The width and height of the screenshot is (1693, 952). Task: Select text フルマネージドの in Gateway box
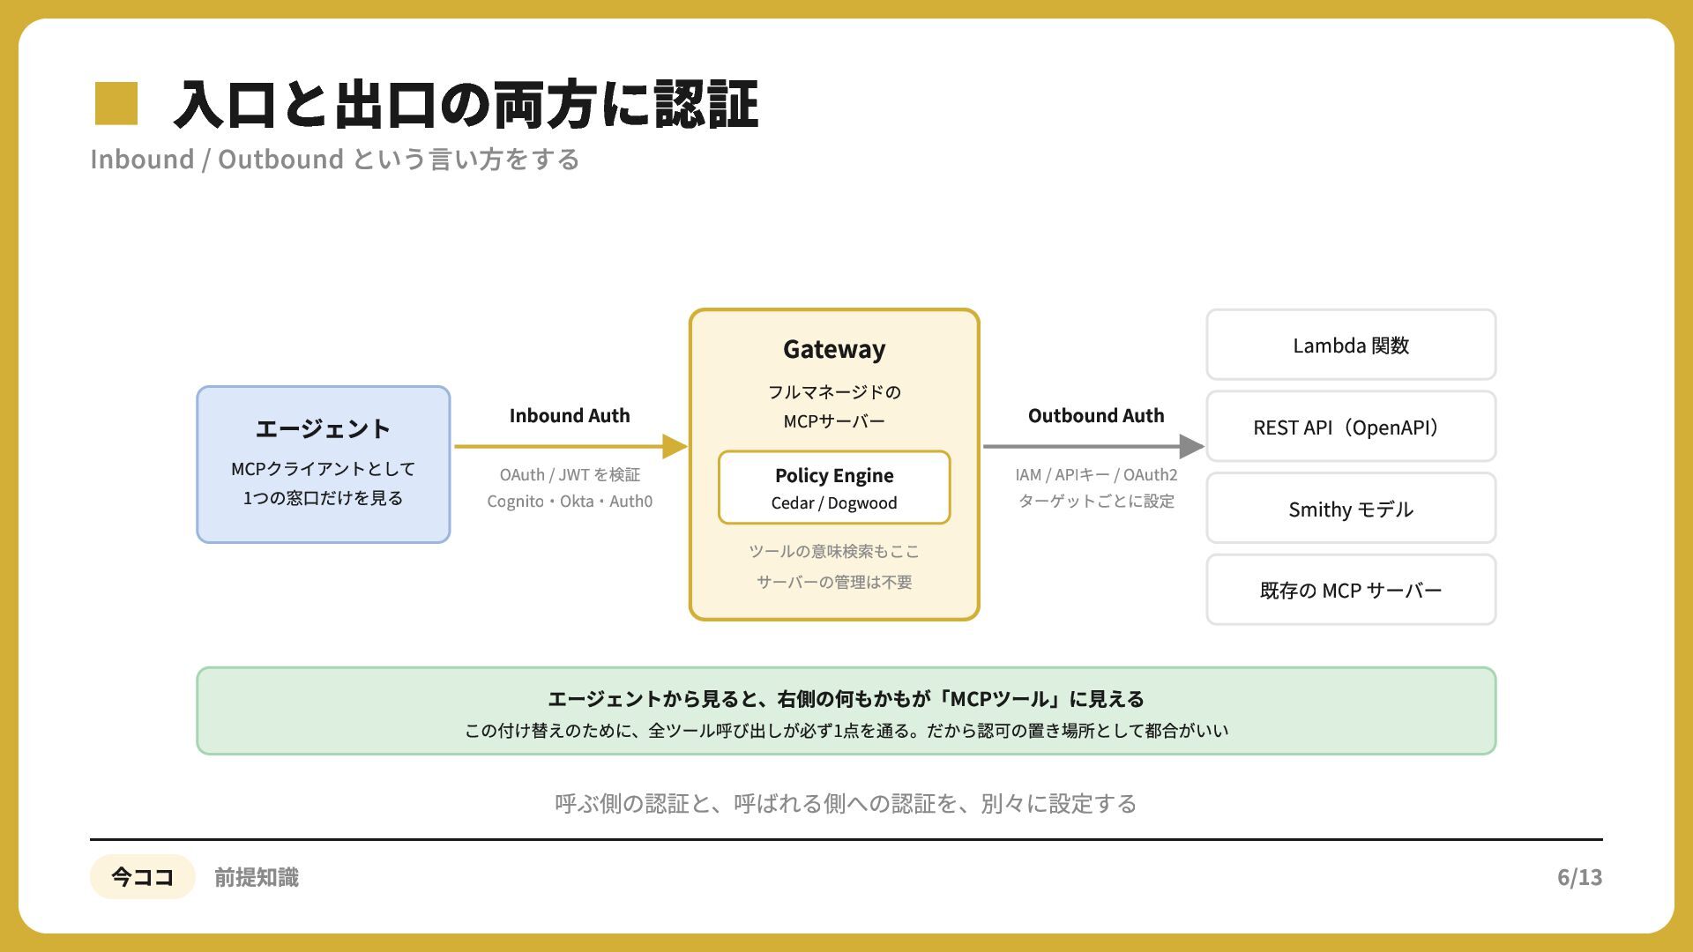[x=834, y=392]
